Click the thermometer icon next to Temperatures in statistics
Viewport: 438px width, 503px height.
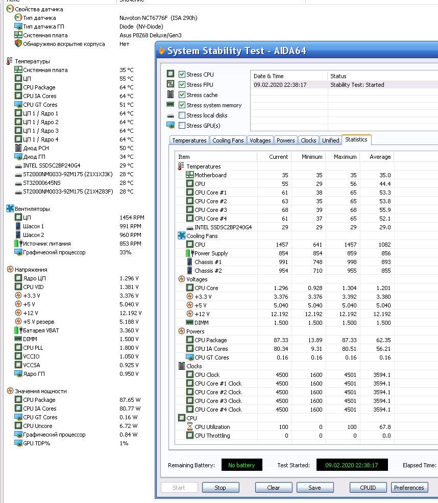pyautogui.click(x=181, y=166)
